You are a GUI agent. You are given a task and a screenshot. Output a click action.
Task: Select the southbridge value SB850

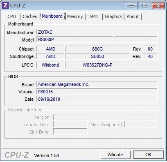[97, 56]
